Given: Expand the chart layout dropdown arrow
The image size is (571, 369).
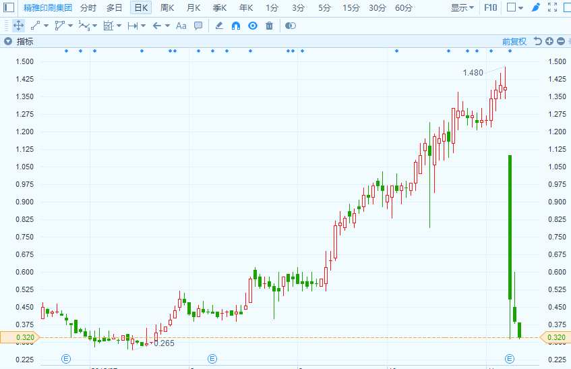Looking at the screenshot, I should (x=520, y=8).
